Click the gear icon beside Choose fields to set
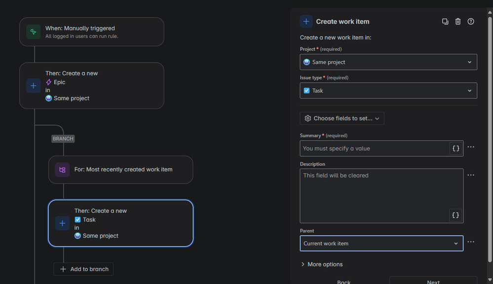Image resolution: width=493 pixels, height=284 pixels. click(307, 118)
